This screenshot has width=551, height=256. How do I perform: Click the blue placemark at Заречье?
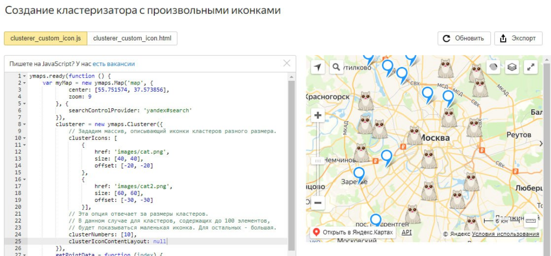point(359,175)
